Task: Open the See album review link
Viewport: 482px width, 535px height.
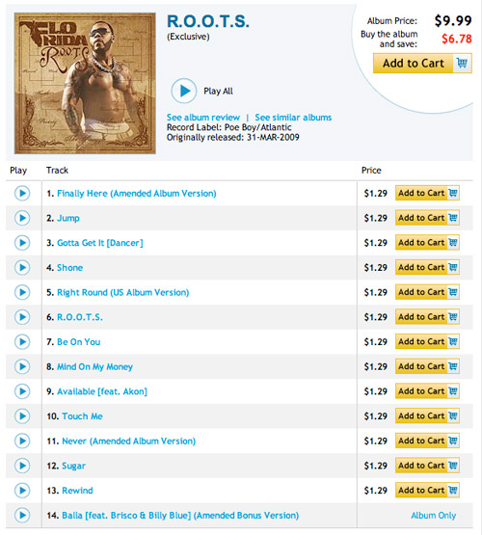Action: coord(203,118)
